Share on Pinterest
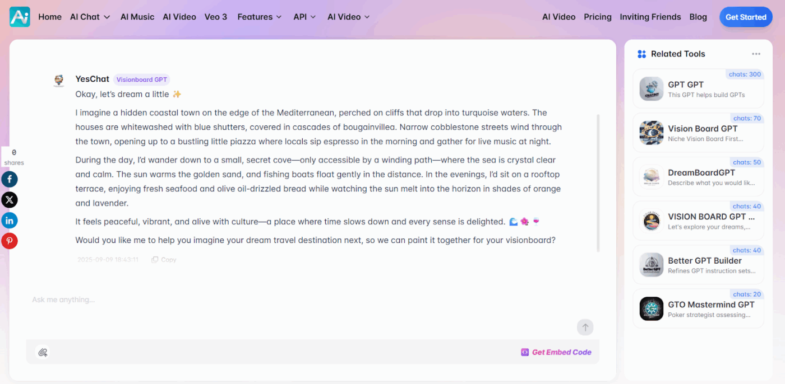785x384 pixels. coord(10,241)
